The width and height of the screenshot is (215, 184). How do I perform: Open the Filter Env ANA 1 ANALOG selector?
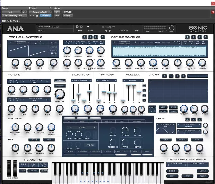pyautogui.click(x=81, y=80)
